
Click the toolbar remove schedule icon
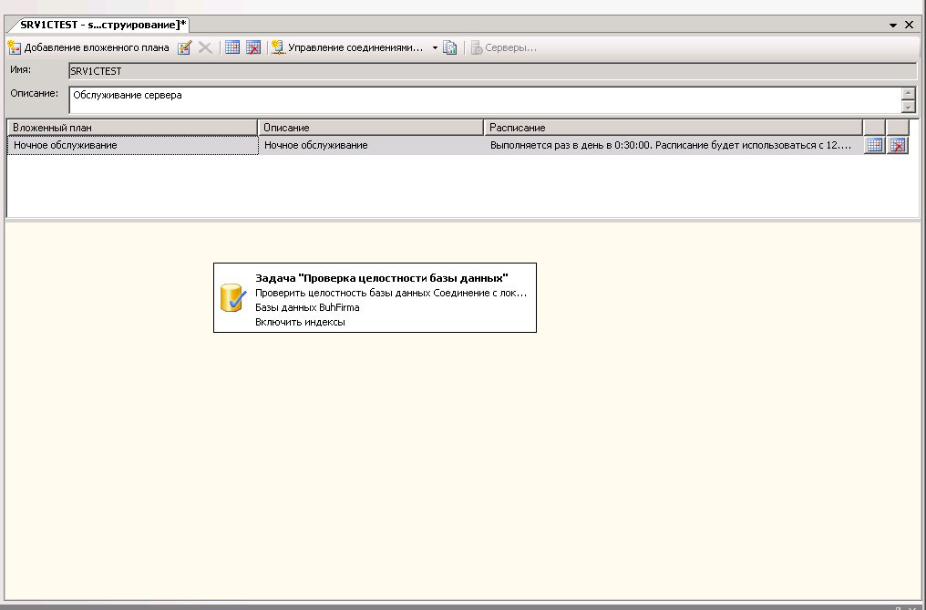[253, 47]
